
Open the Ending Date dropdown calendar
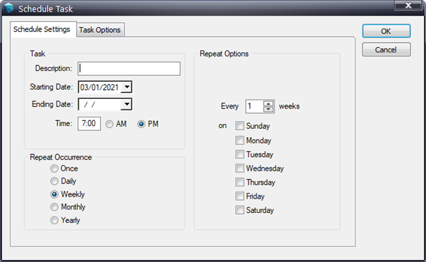click(x=126, y=104)
